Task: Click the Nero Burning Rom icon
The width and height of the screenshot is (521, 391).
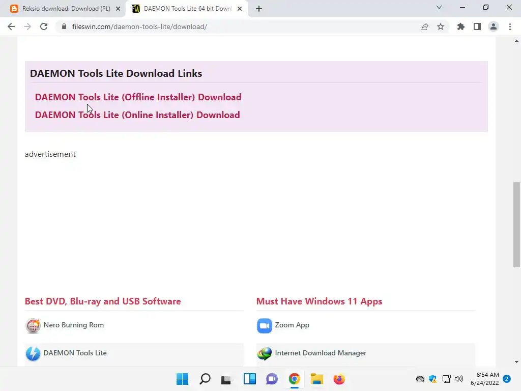Action: pos(33,326)
